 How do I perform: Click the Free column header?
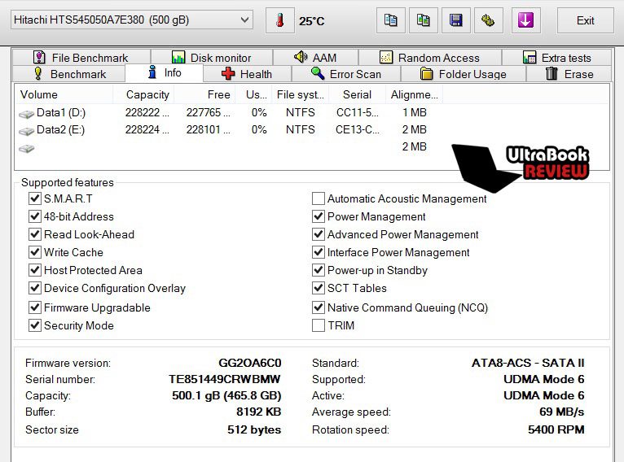point(204,94)
